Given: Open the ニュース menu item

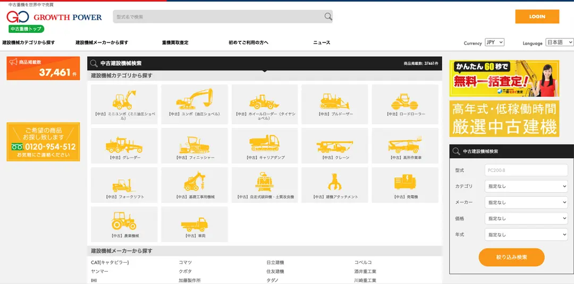Looking at the screenshot, I should (x=322, y=43).
